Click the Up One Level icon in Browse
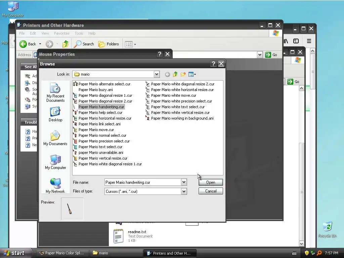The image size is (344, 258). click(x=175, y=74)
